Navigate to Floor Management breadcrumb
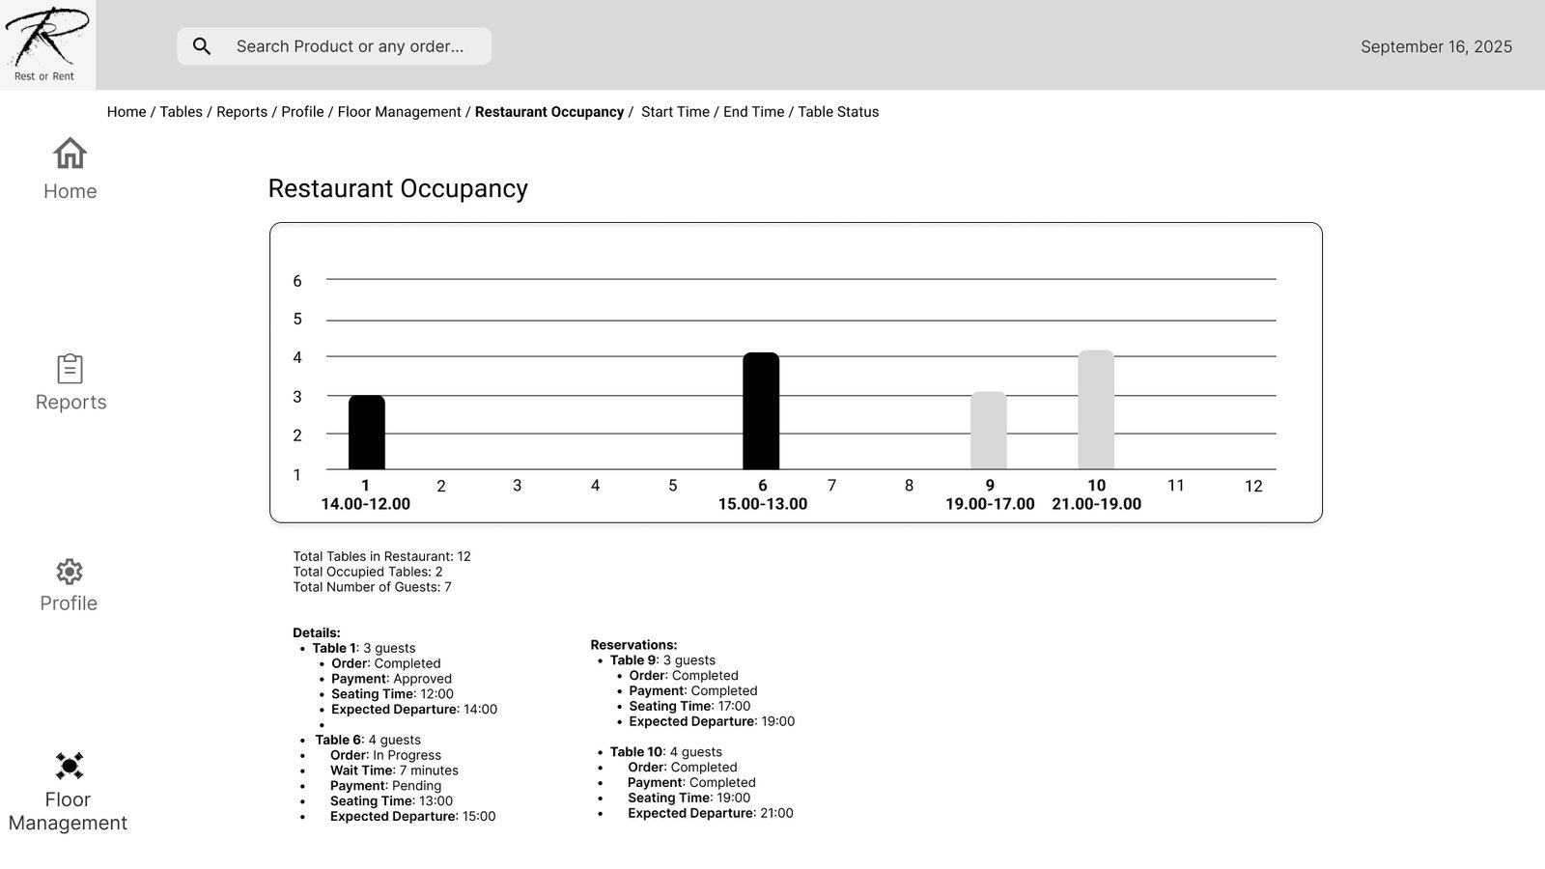This screenshot has height=869, width=1545. [x=399, y=112]
